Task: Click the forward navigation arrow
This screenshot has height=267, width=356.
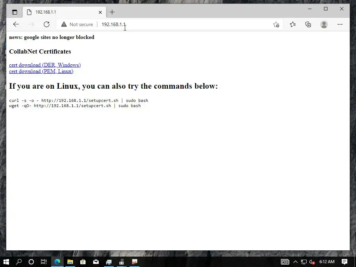Action: (31, 24)
